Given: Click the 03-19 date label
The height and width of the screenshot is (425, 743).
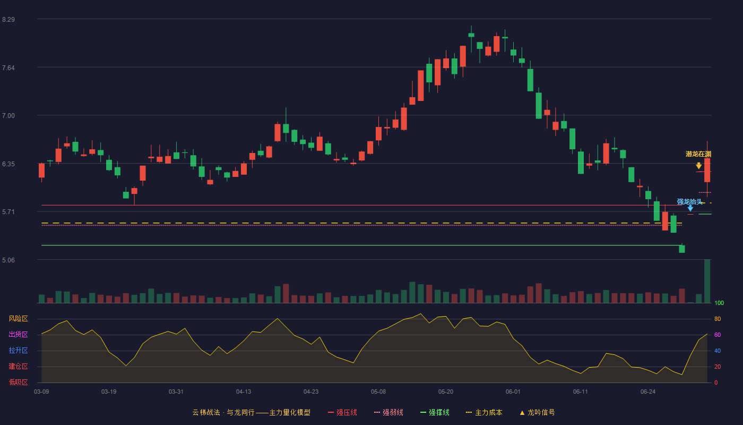Looking at the screenshot, I should [109, 392].
